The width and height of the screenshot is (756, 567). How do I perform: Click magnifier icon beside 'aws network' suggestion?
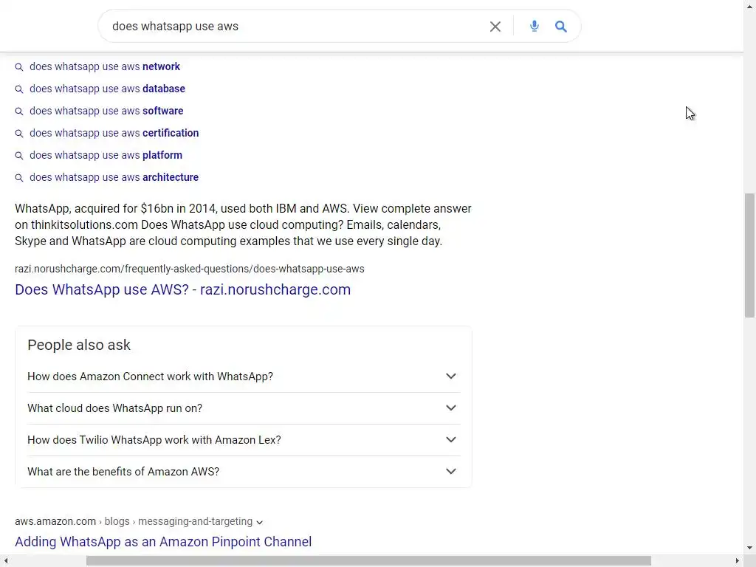point(18,67)
